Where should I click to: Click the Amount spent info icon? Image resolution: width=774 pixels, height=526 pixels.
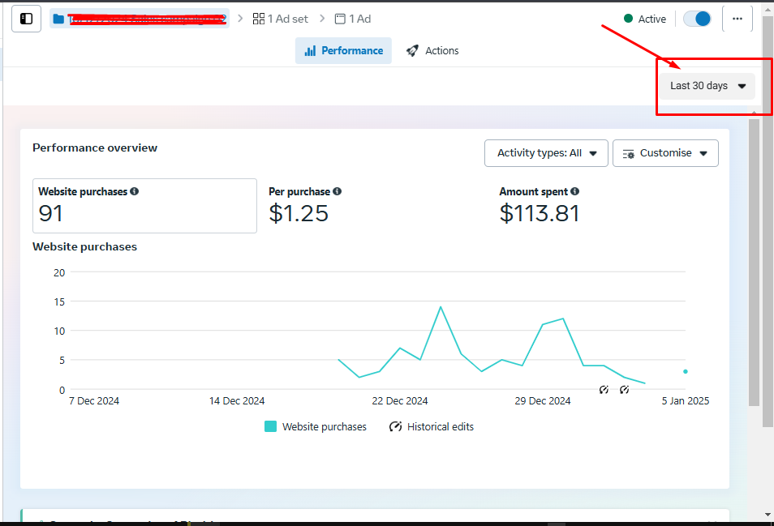574,192
